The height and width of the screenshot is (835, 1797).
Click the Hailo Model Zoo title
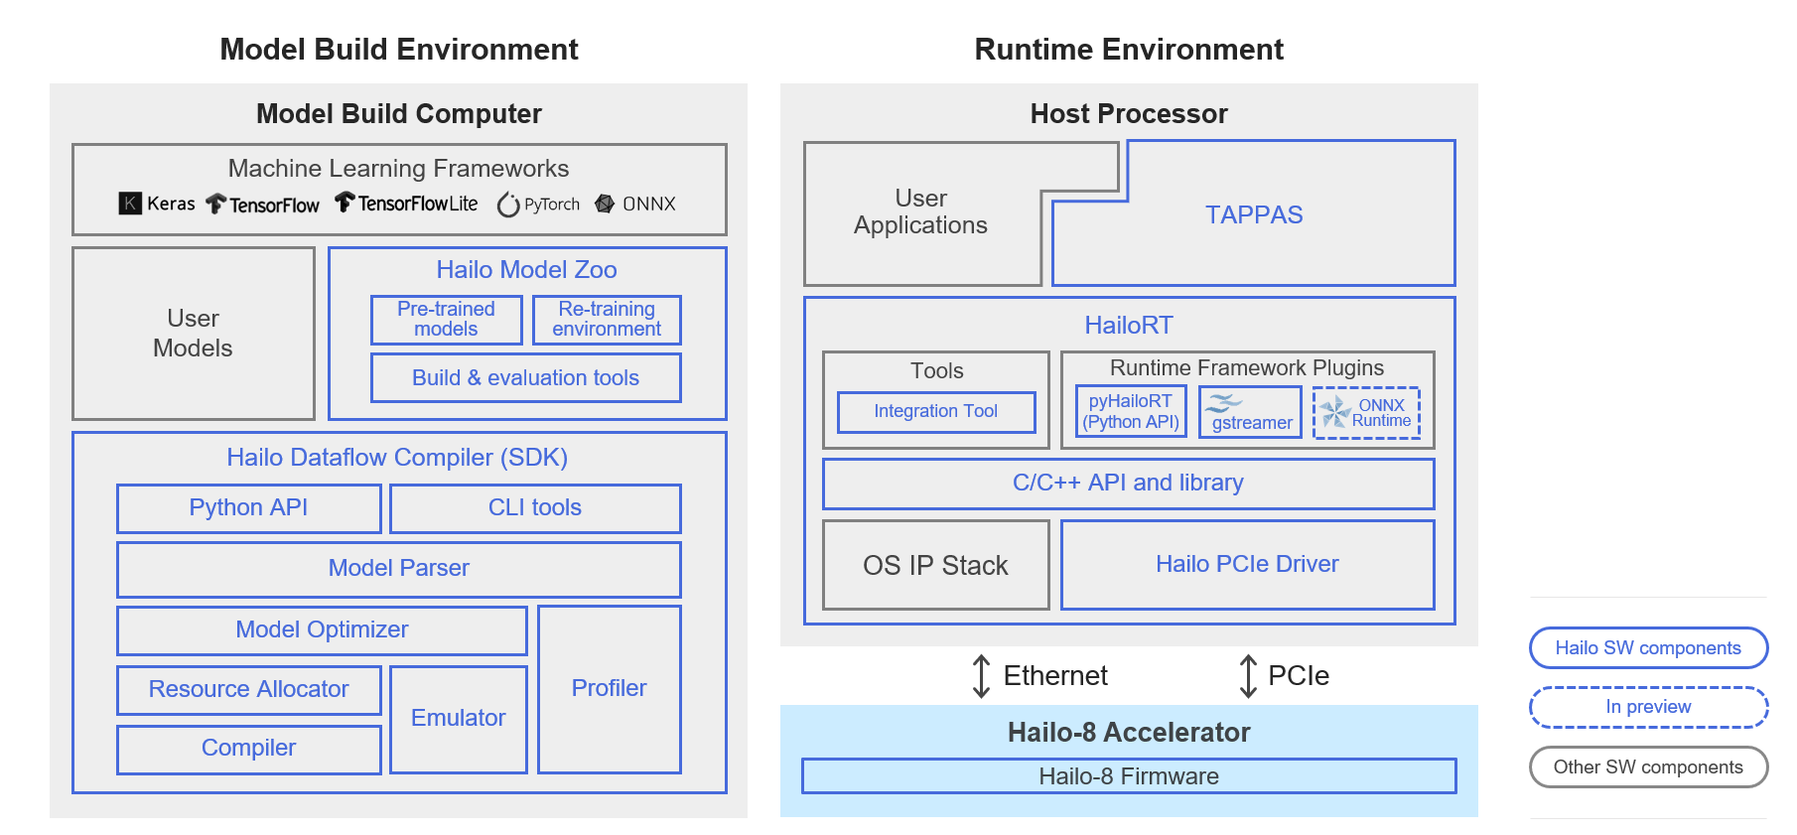[x=527, y=270]
